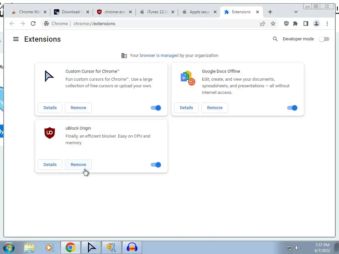Click the volume speaker tray icon
Screen dimensions: 339x254
tap(298, 247)
